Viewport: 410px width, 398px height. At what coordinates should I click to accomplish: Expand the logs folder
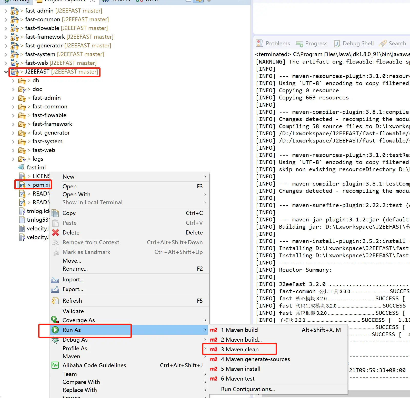pos(13,159)
